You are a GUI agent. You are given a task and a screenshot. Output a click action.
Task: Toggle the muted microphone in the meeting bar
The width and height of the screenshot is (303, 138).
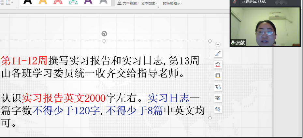coord(235,2)
